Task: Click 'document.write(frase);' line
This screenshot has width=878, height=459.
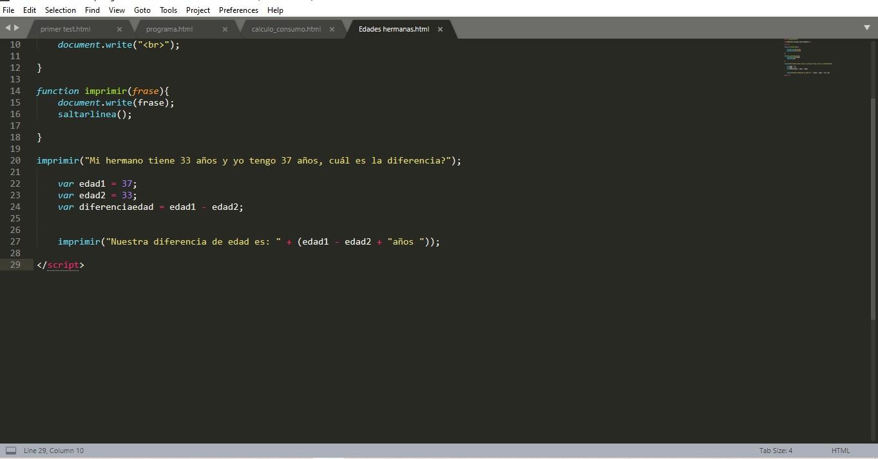Action: (x=116, y=102)
